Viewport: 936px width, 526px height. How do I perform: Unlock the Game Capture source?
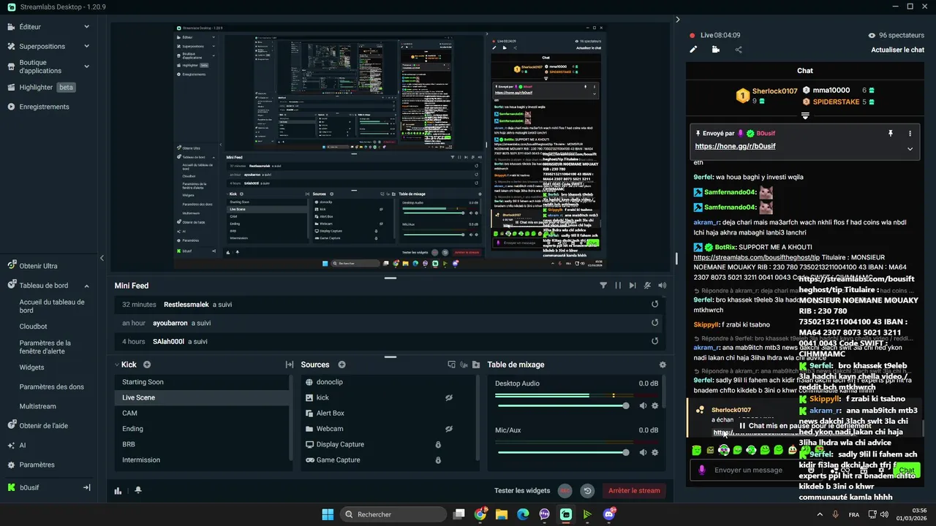click(x=438, y=460)
